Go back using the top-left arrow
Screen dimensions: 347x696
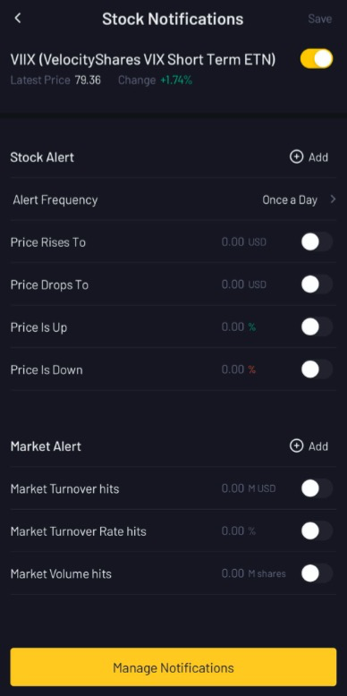[18, 18]
